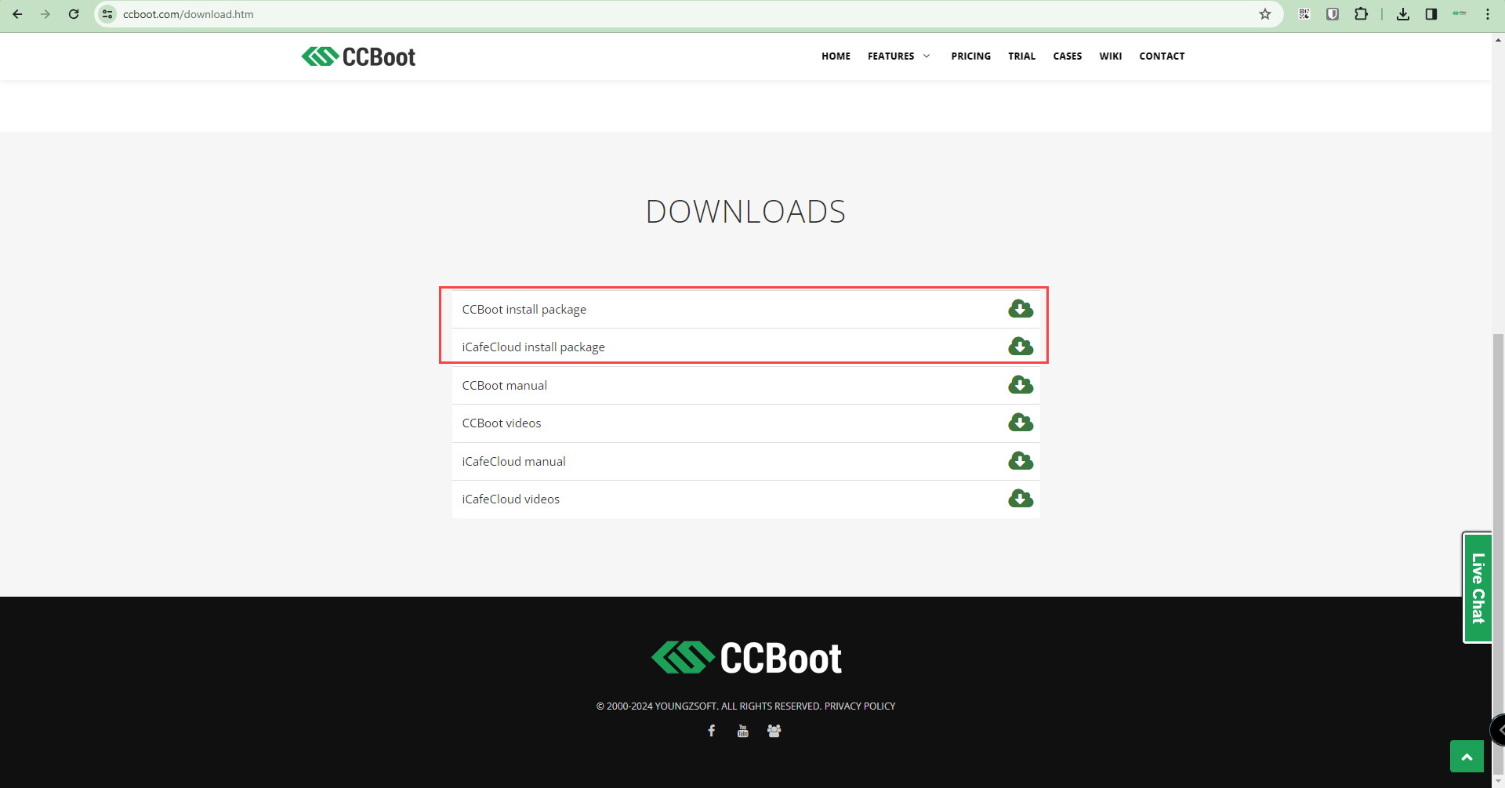Open the Bitwarden shield extension icon
Image resolution: width=1505 pixels, height=788 pixels.
[1333, 14]
